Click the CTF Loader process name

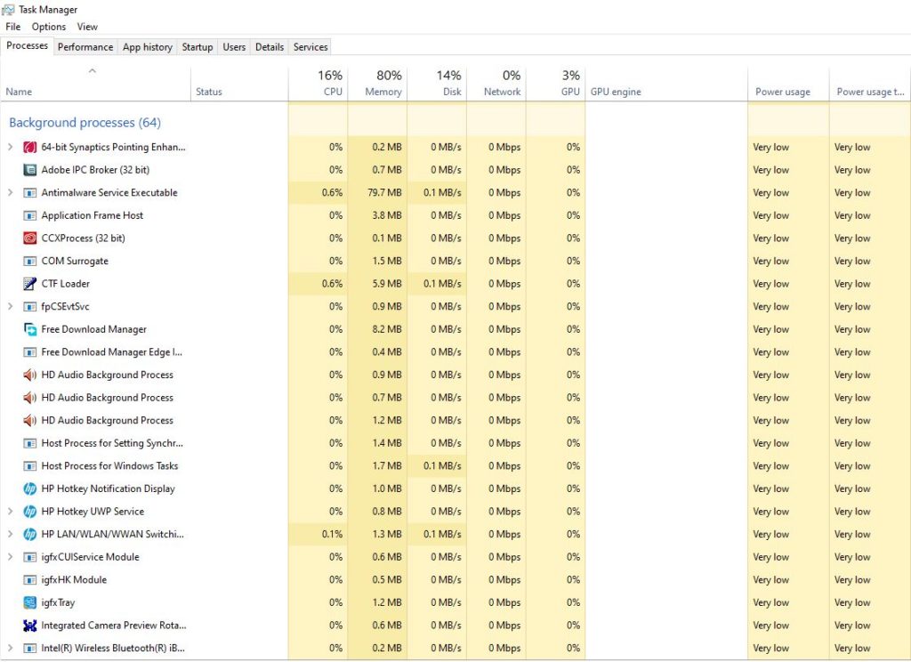coord(66,284)
